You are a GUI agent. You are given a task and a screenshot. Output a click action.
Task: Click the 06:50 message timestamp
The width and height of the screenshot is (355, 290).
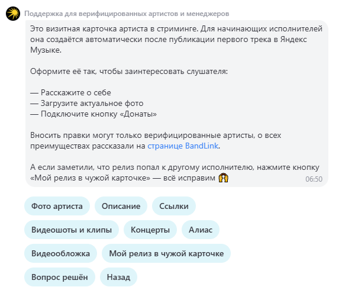[314, 178]
